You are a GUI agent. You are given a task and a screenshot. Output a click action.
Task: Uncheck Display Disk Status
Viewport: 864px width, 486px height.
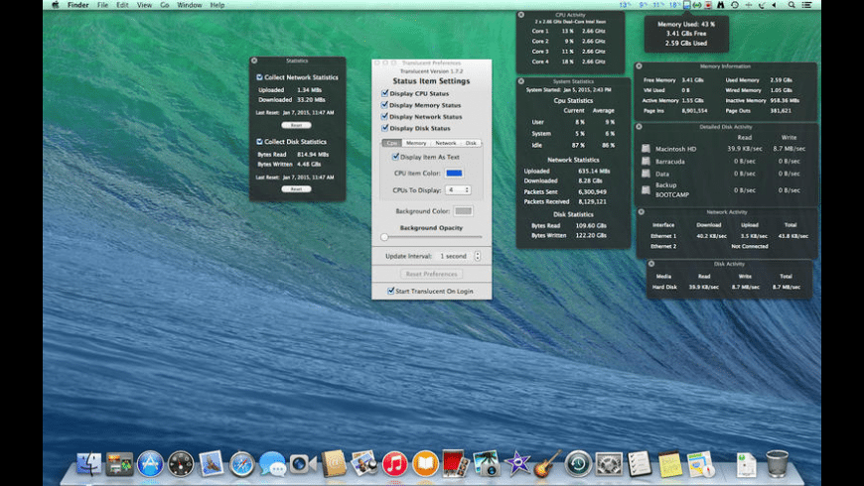tap(384, 128)
